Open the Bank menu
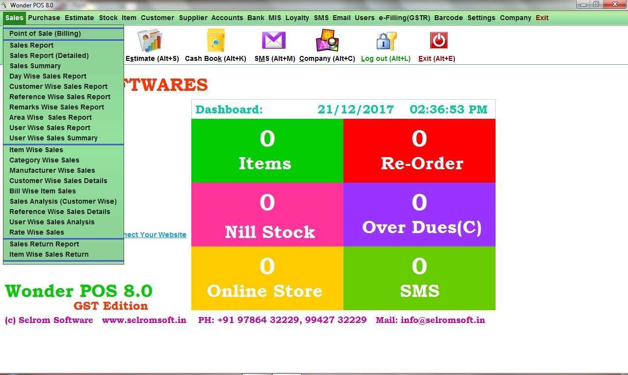628x375 pixels. click(x=256, y=18)
